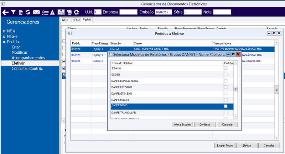Viewport: 285px width, 154px height.
Task: Check Padrão box for DANFE NOVO
Action: point(226,106)
